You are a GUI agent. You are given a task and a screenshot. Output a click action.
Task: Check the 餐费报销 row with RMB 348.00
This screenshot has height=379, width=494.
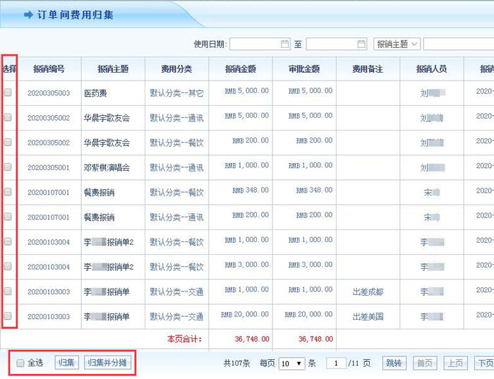8,192
